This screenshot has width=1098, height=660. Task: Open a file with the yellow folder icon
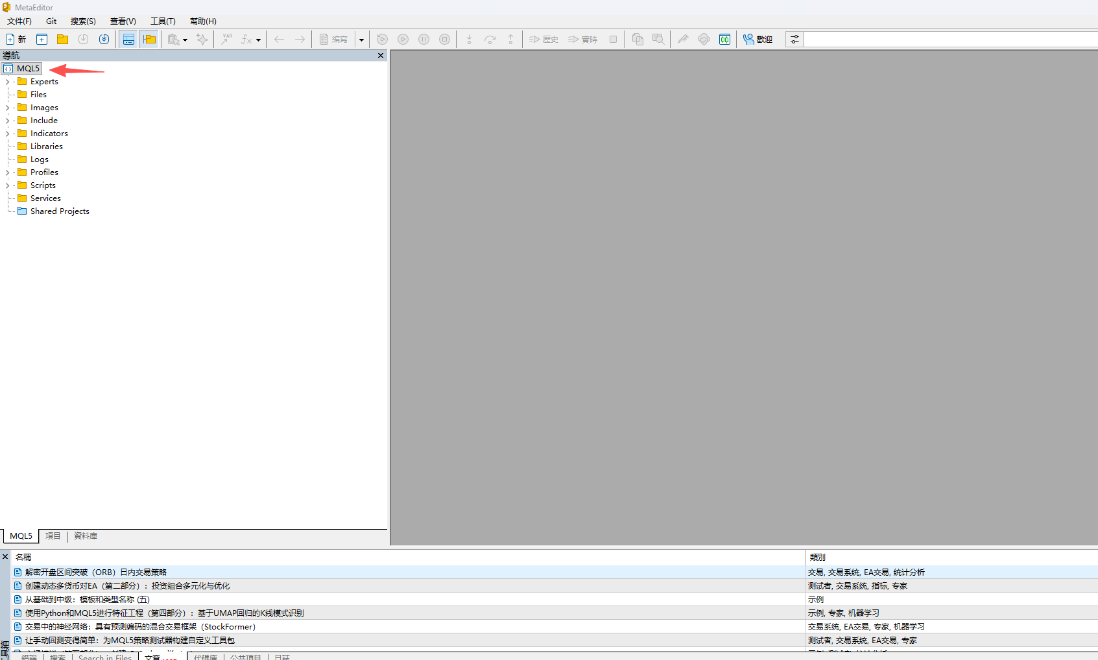[62, 40]
